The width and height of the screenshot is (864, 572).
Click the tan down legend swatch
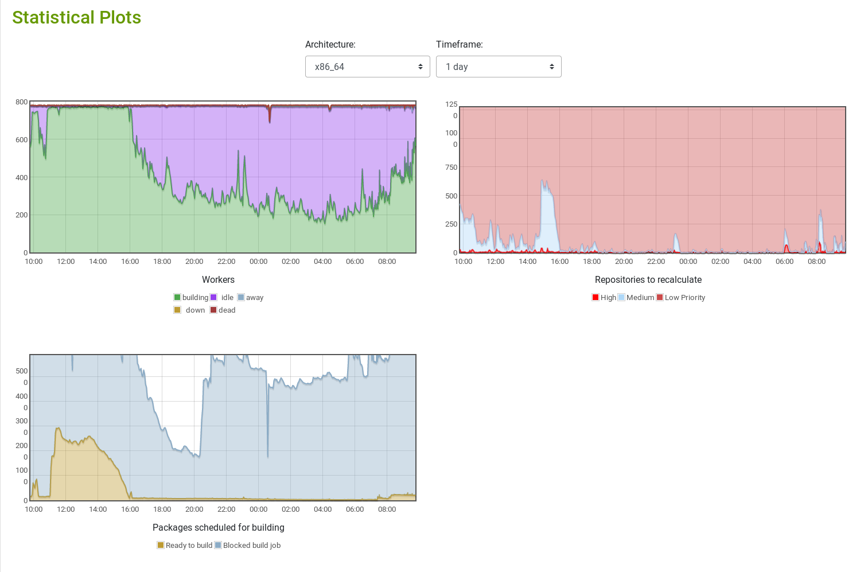pos(177,310)
